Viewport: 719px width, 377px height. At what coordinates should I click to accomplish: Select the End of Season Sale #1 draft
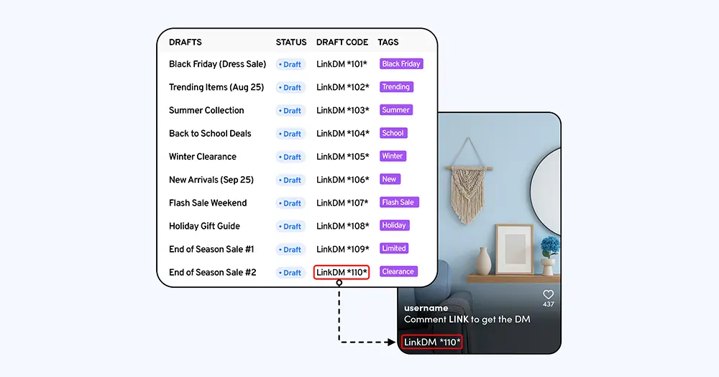click(x=211, y=249)
